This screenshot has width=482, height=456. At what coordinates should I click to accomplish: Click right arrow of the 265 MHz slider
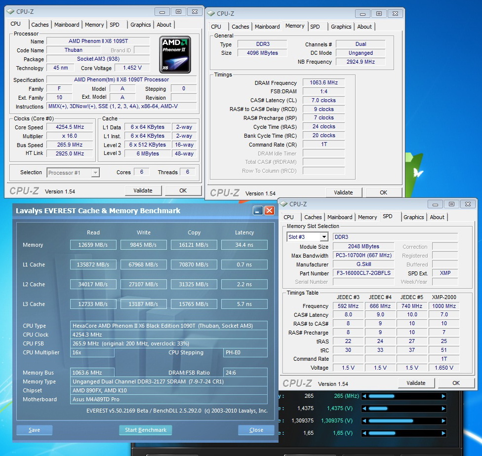pyautogui.click(x=443, y=396)
